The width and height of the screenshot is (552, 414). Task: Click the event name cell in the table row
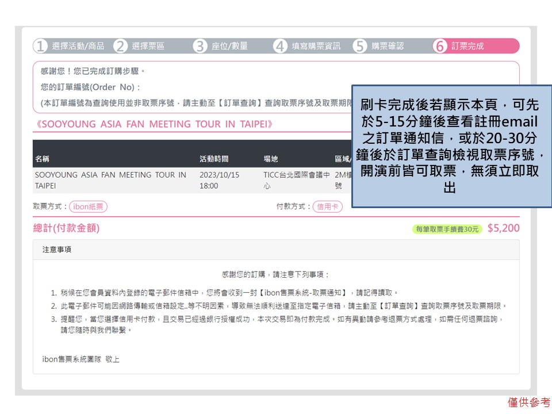[110, 180]
